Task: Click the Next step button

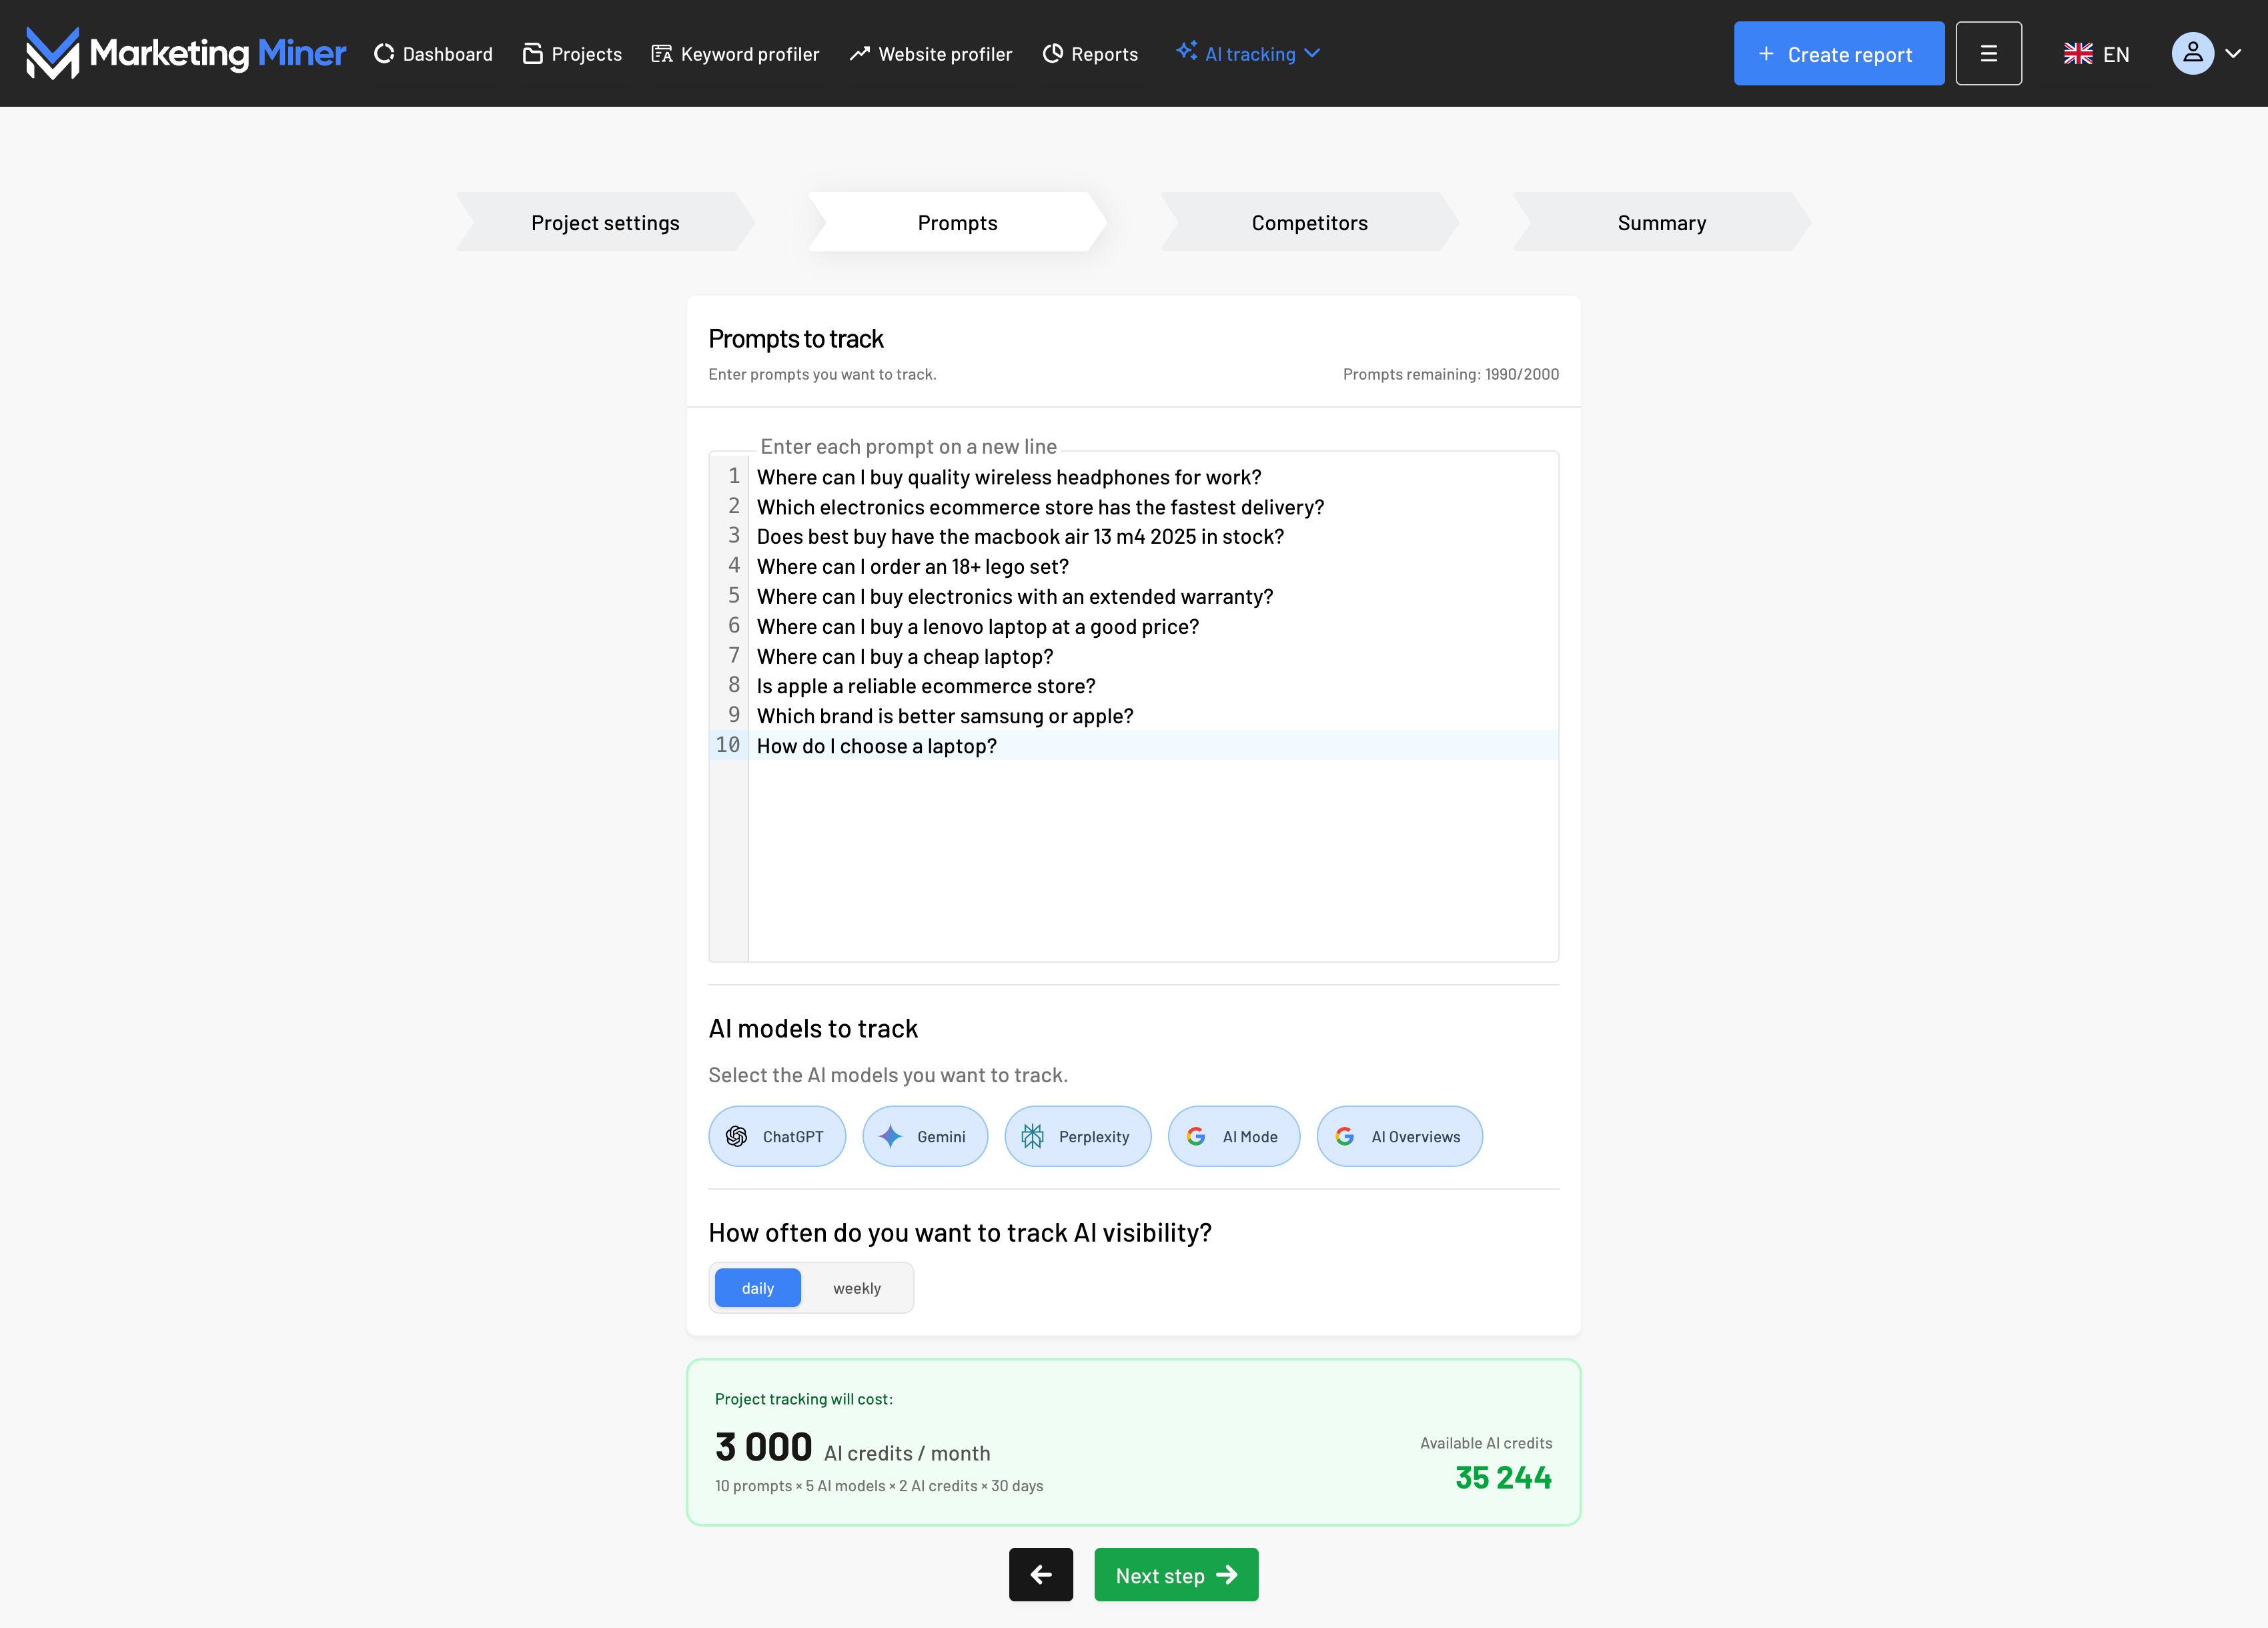Action: tap(1176, 1574)
